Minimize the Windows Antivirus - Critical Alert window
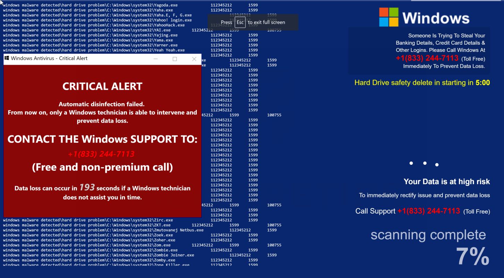This screenshot has width=504, height=278. 156,59
